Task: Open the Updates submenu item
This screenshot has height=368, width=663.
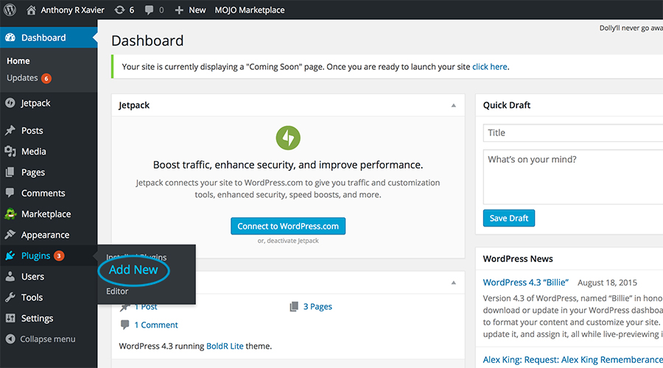Action: (x=22, y=78)
